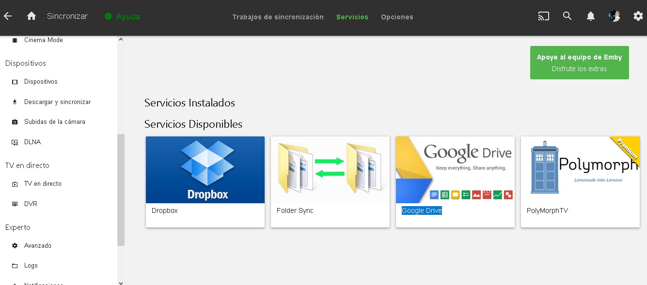Click the PolyMorphTV card label
Image resolution: width=647 pixels, height=285 pixels.
coord(547,210)
